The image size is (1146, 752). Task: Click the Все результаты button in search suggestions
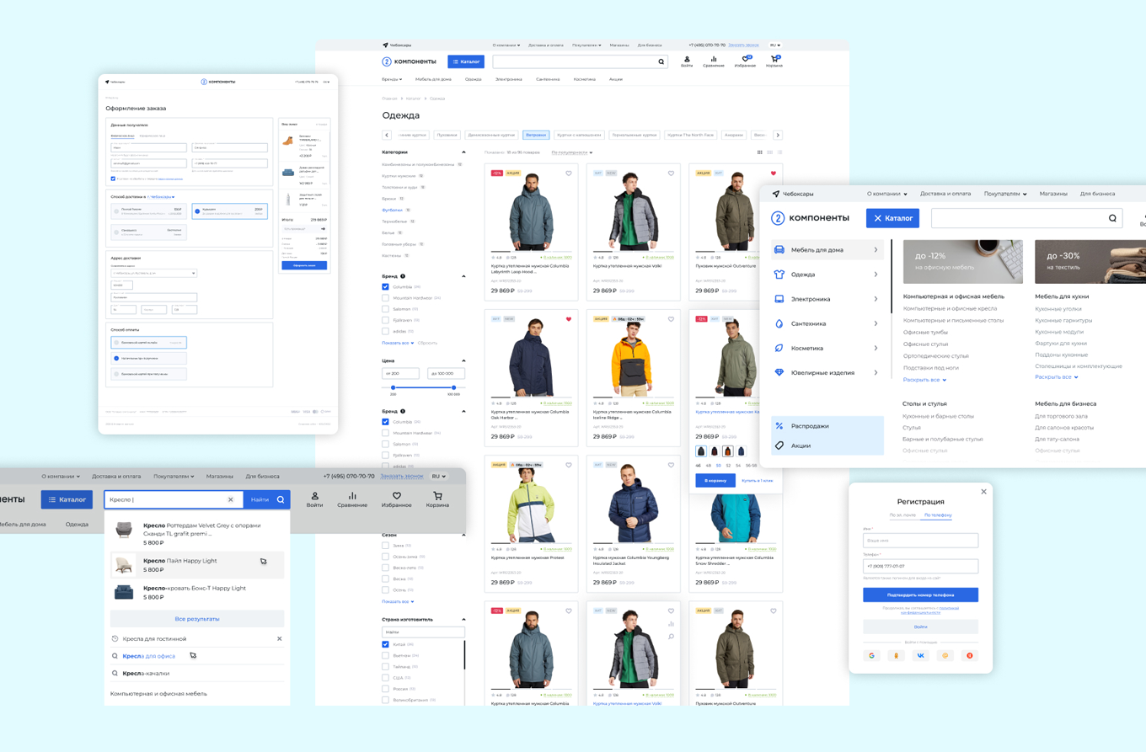pos(197,619)
